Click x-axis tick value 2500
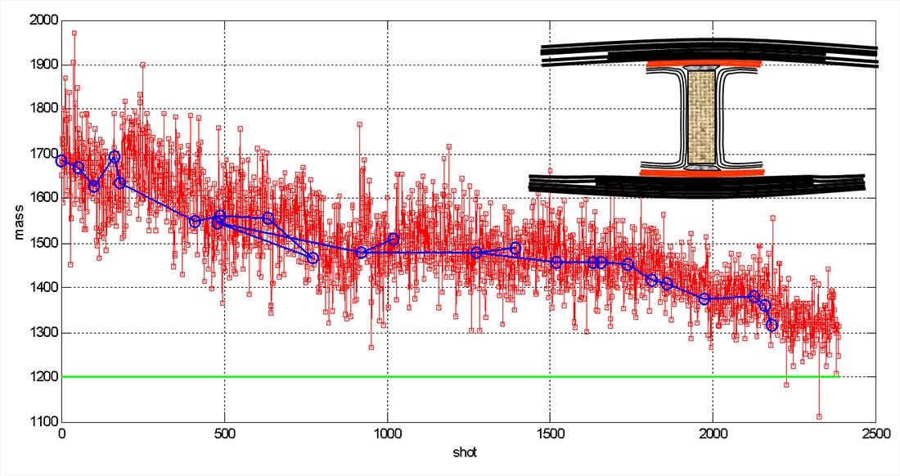Image resolution: width=900 pixels, height=476 pixels. coord(876,433)
